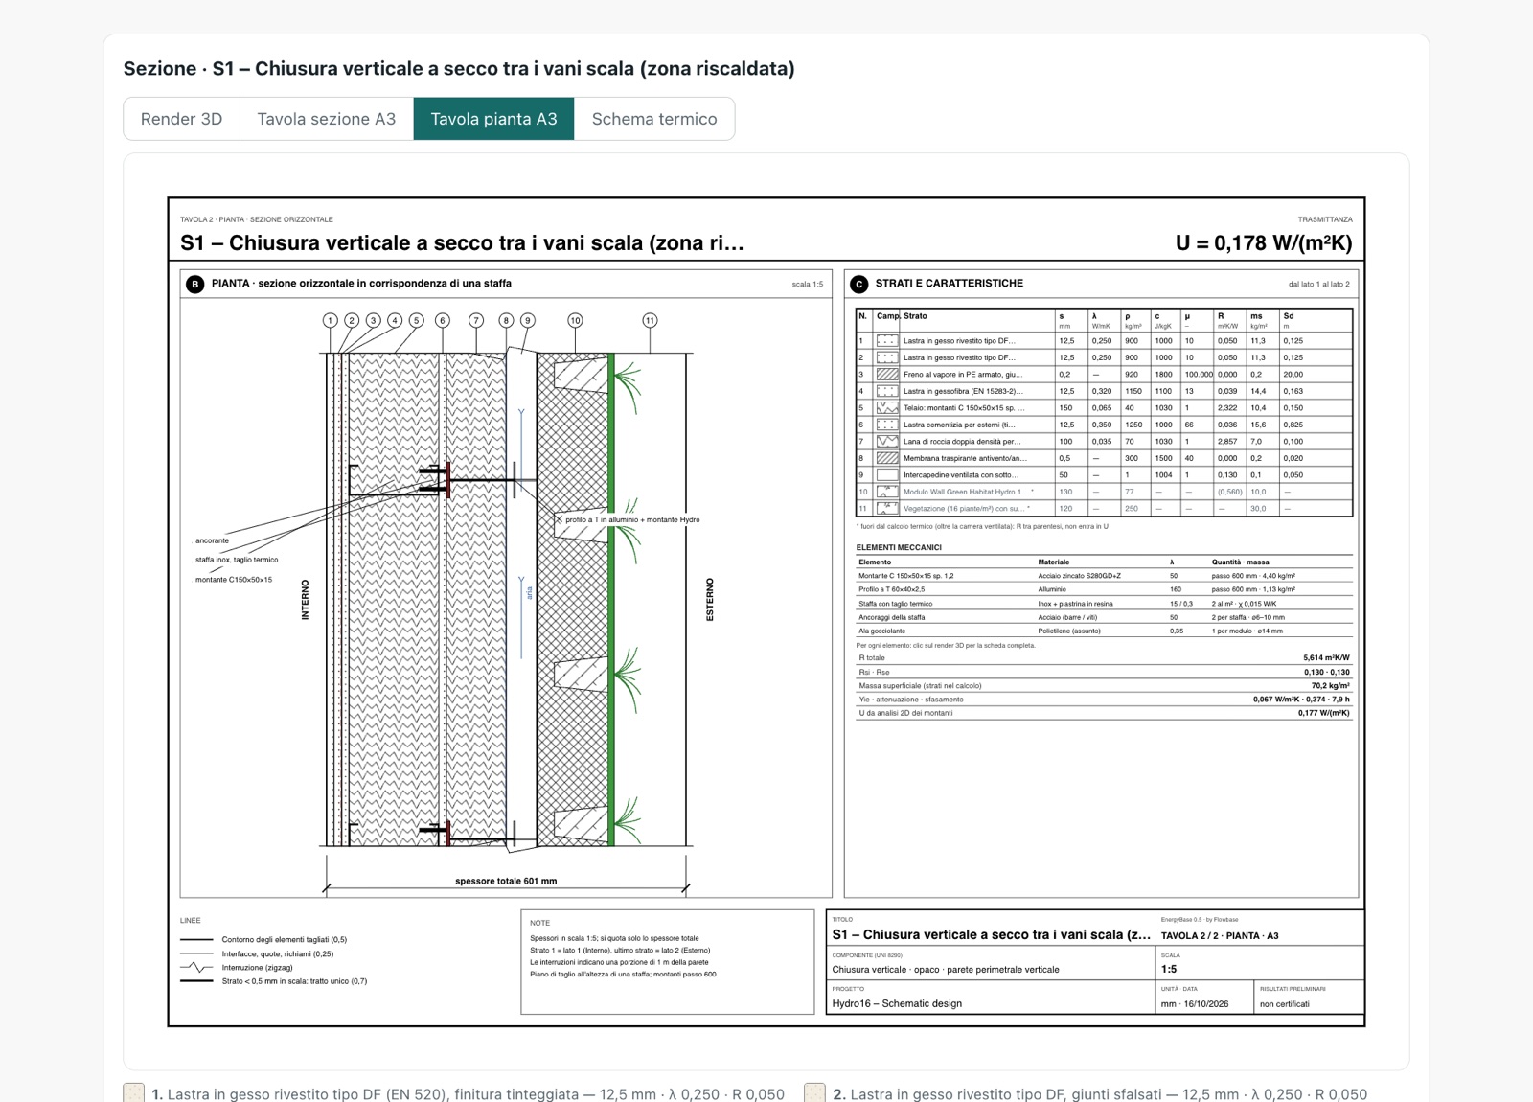Click callout circle 11 on the plan

tap(650, 320)
